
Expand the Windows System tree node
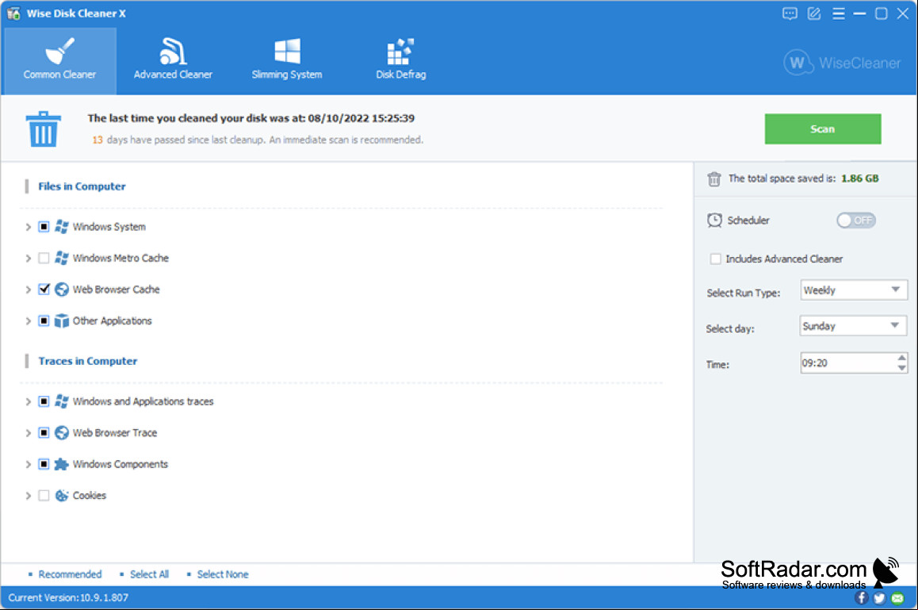click(28, 227)
